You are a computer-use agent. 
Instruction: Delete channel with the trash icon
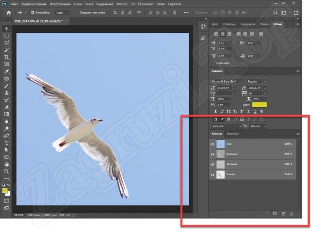(291, 214)
